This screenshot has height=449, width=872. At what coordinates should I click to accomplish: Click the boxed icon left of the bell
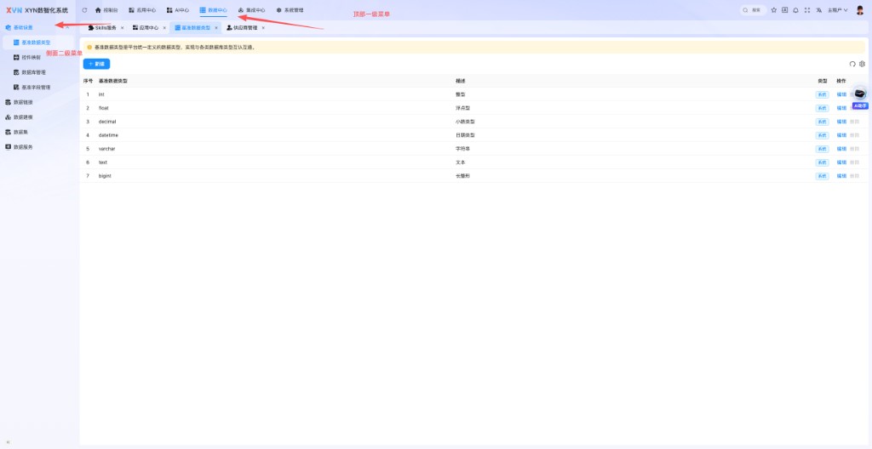(784, 10)
